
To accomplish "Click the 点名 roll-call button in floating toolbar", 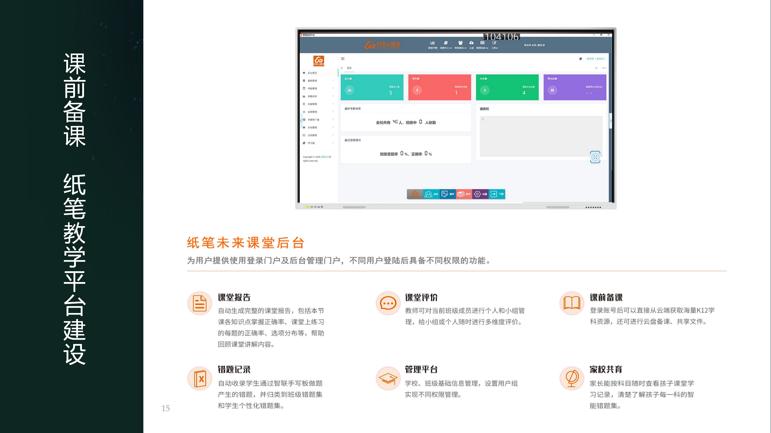I will click(x=431, y=194).
